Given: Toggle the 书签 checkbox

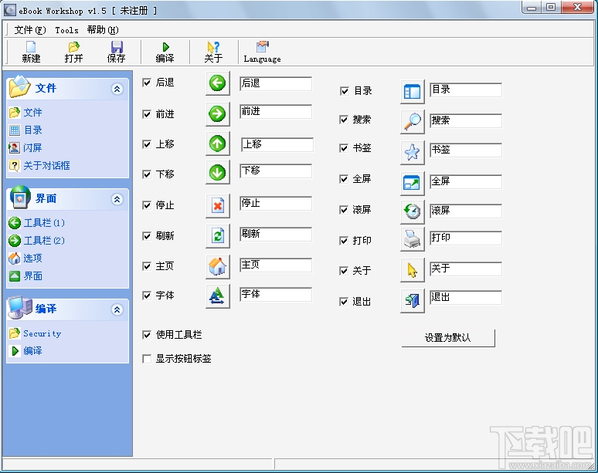Looking at the screenshot, I should (x=344, y=148).
